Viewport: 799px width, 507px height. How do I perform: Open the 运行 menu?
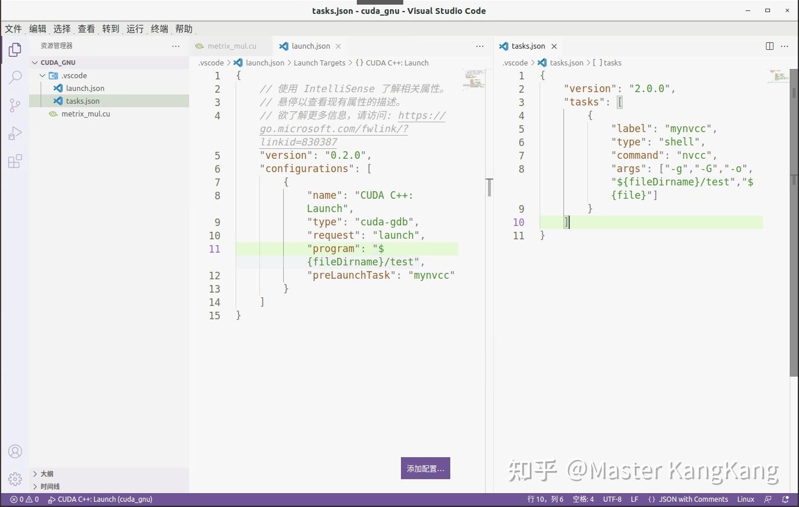[135, 29]
